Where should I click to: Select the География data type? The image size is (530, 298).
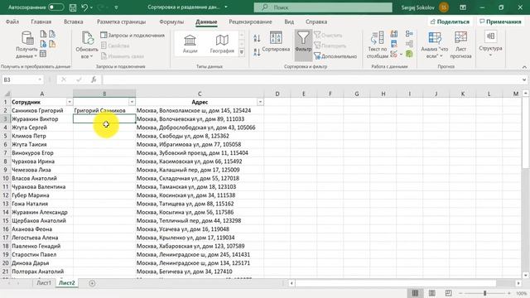(x=222, y=44)
